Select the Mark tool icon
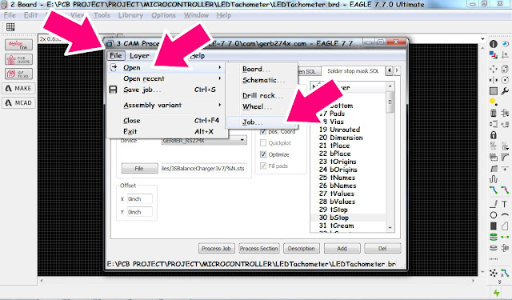 pos(505,55)
